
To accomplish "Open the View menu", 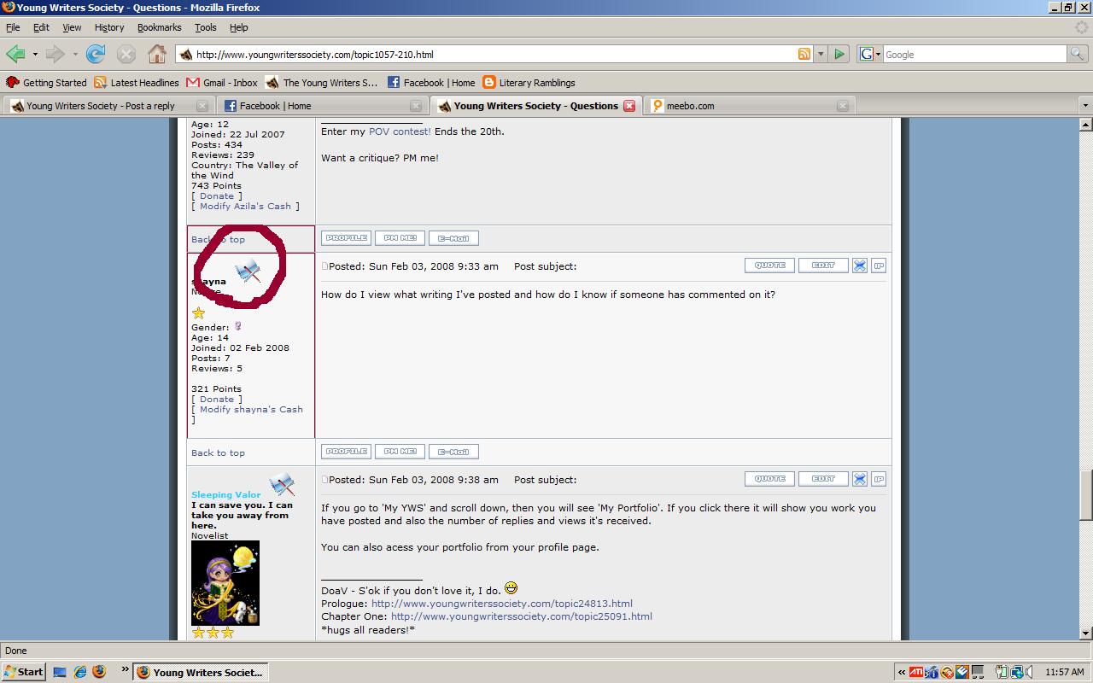I will point(72,27).
